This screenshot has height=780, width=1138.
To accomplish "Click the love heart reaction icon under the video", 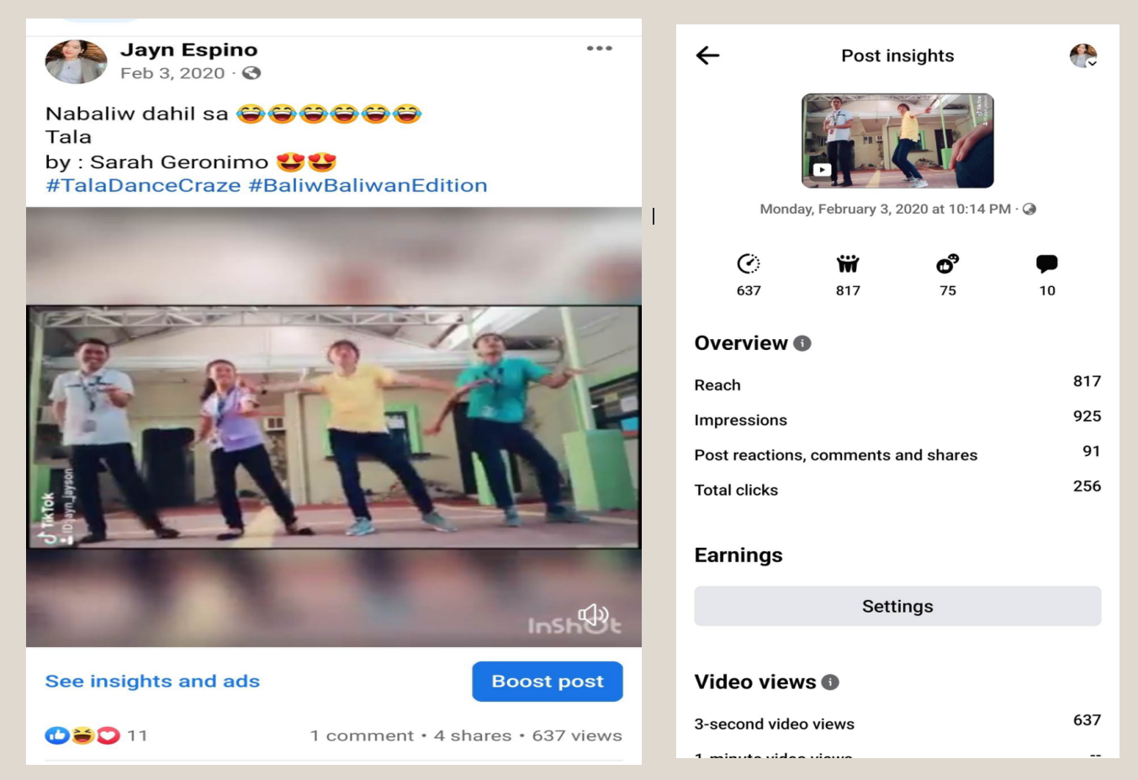I will [109, 735].
